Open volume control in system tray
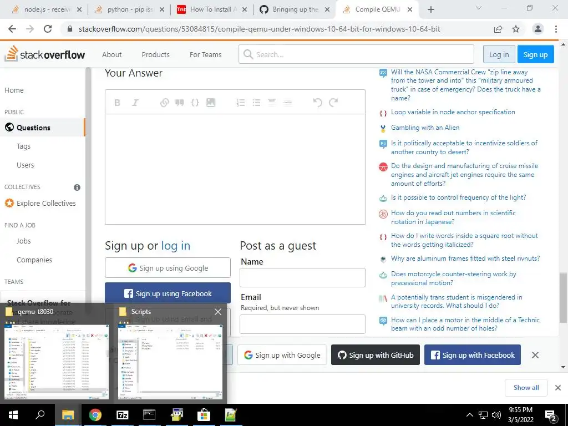Viewport: 568px width, 426px height. [496, 415]
